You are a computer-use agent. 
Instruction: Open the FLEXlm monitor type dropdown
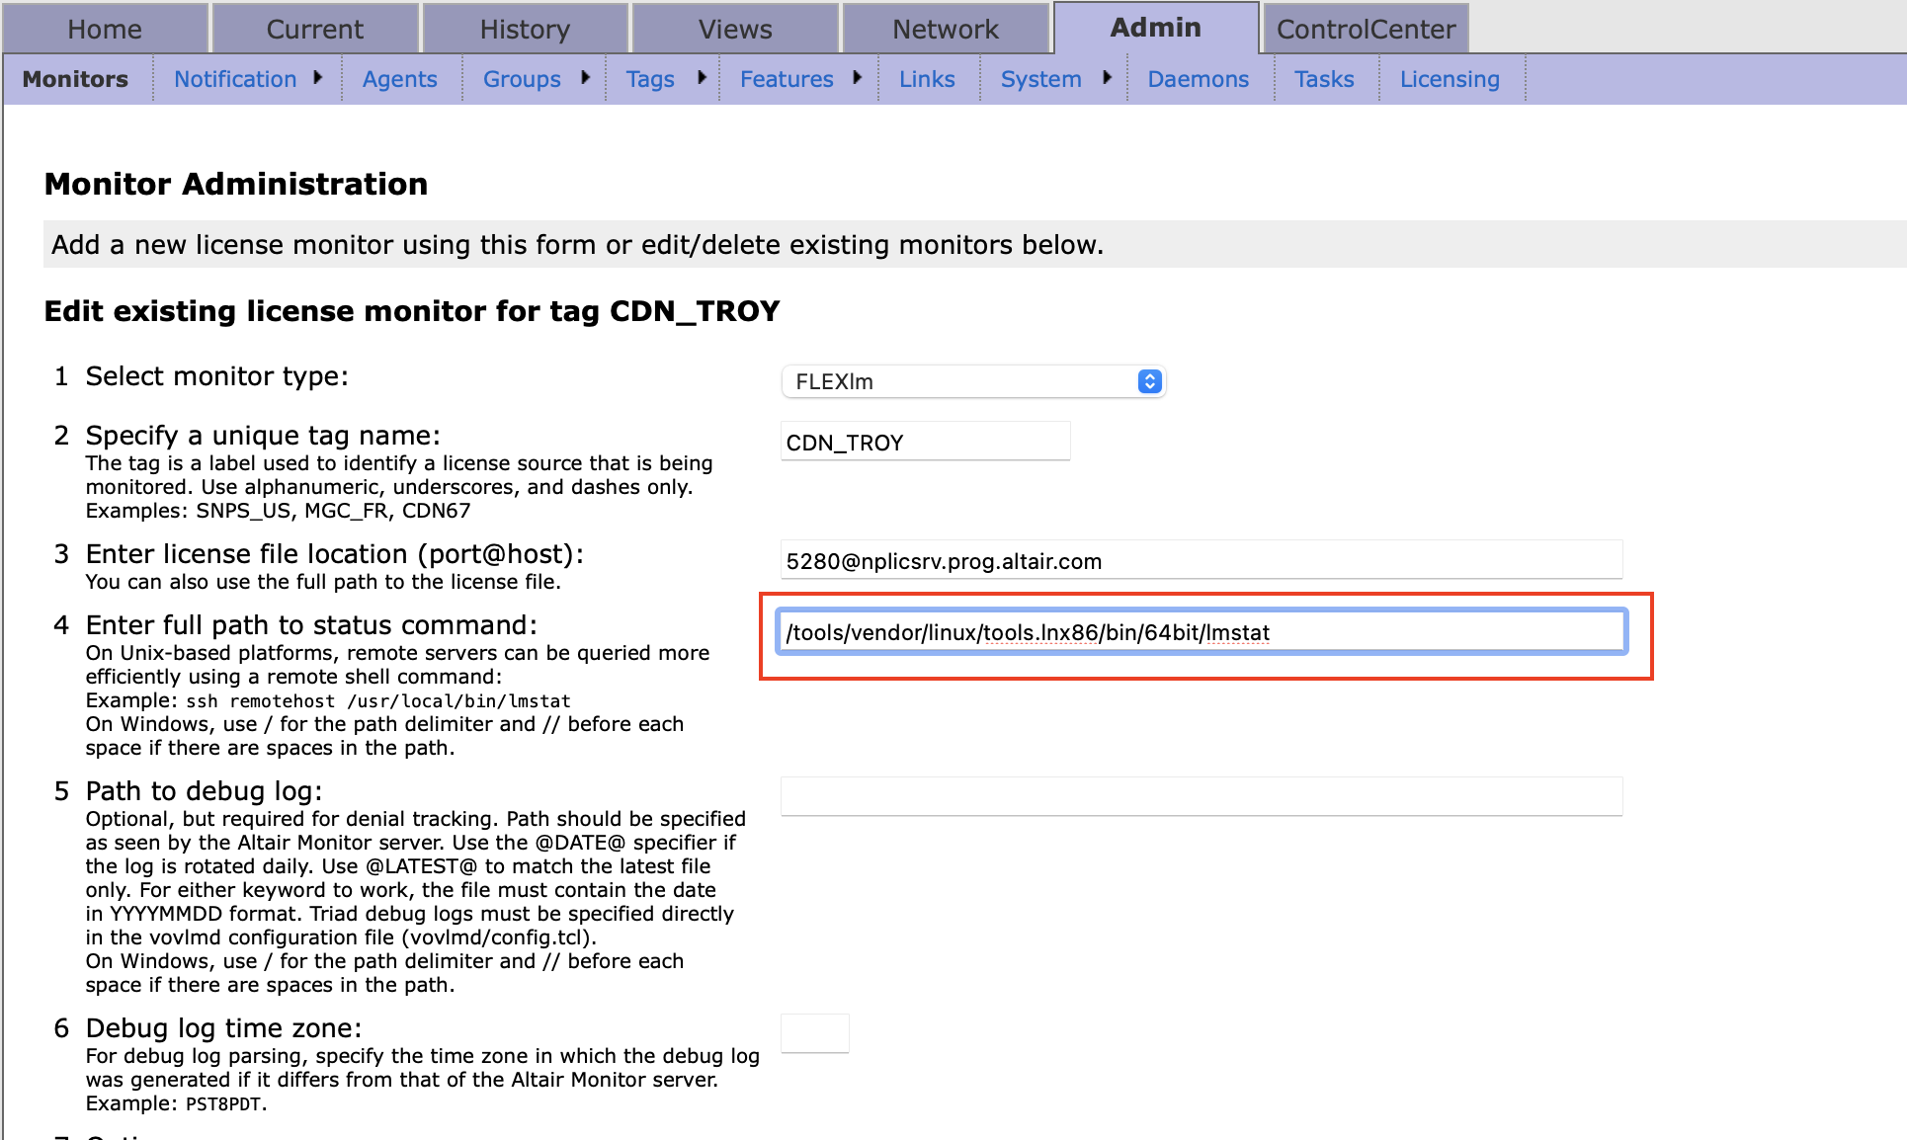click(973, 381)
